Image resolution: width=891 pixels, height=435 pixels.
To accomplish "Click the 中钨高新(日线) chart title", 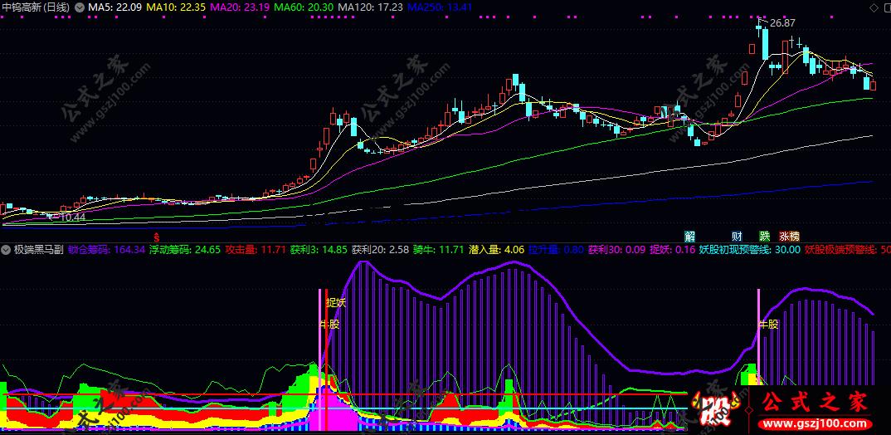I will point(37,7).
